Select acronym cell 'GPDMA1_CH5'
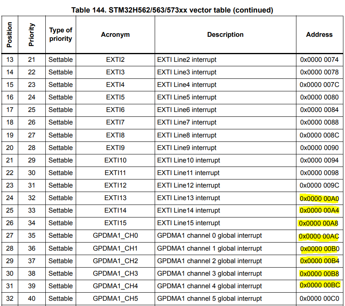The width and height of the screenshot is (345, 306). (x=115, y=298)
